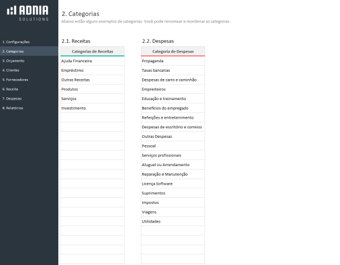The width and height of the screenshot is (340, 265).
Task: Click the Empréstimo revenue category cell
Action: tap(92, 70)
